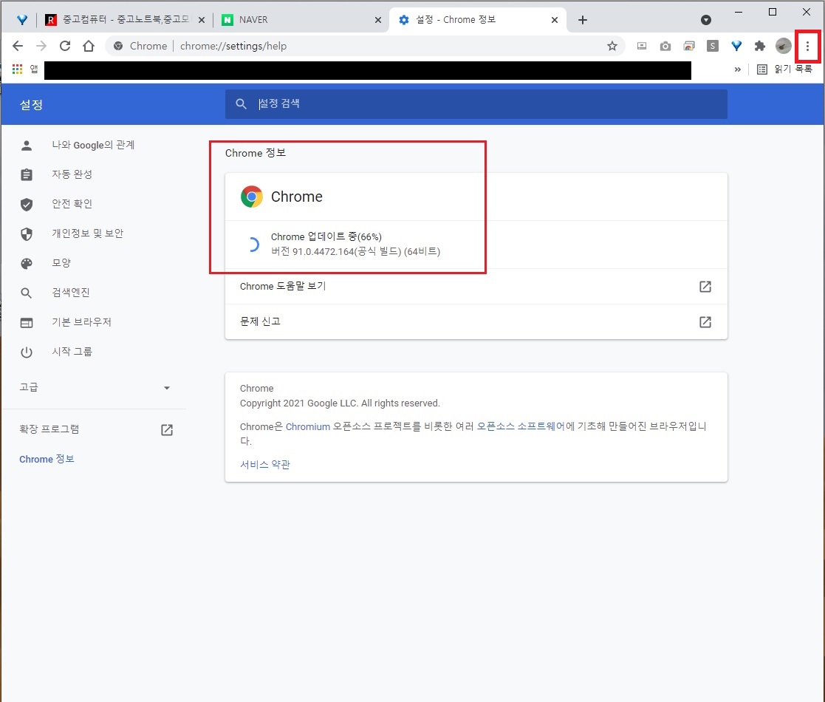Image resolution: width=825 pixels, height=702 pixels.
Task: Open the camera screenshot extension
Action: tap(665, 46)
